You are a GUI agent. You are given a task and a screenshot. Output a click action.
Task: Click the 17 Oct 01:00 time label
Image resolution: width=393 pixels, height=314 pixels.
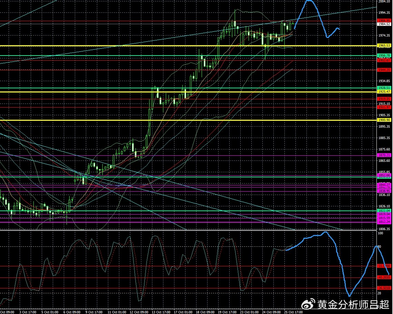click(x=183, y=312)
